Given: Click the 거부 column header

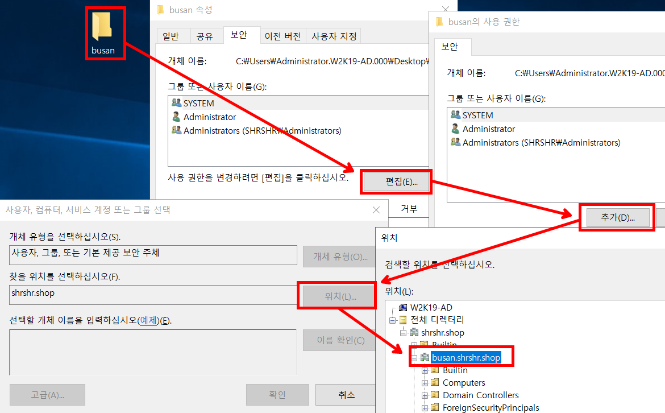Looking at the screenshot, I should click(x=409, y=208).
